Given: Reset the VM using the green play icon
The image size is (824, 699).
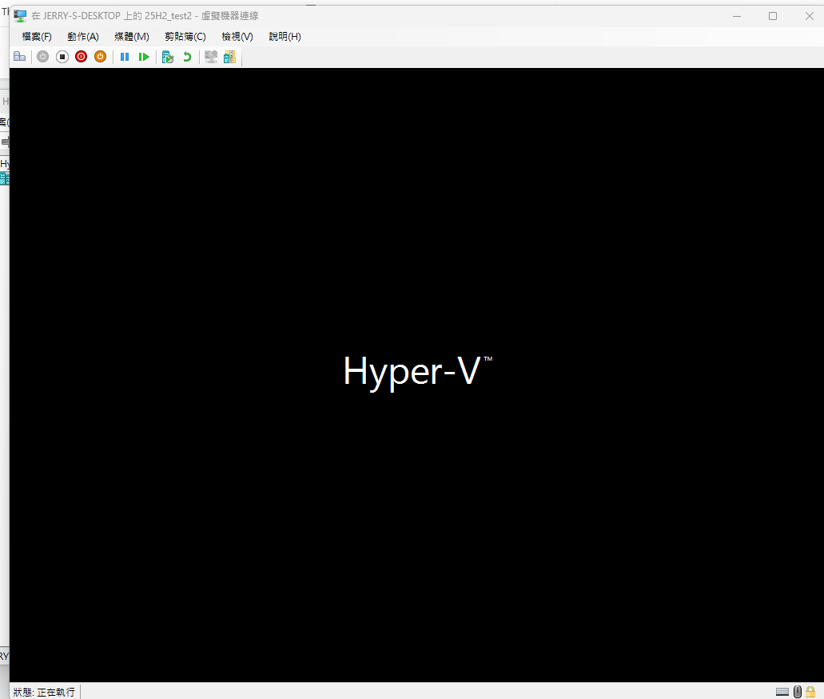Looking at the screenshot, I should (x=144, y=56).
